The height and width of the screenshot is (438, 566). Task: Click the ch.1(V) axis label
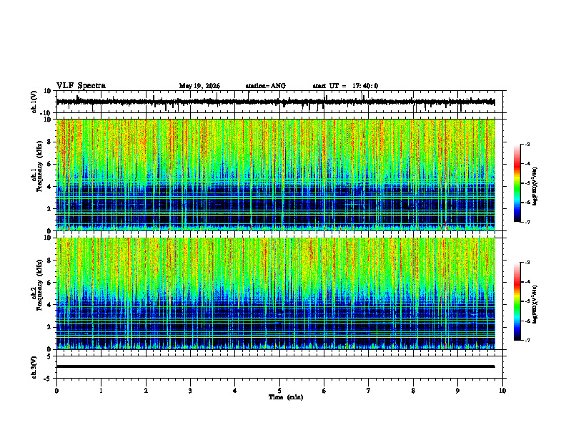[x=34, y=102]
